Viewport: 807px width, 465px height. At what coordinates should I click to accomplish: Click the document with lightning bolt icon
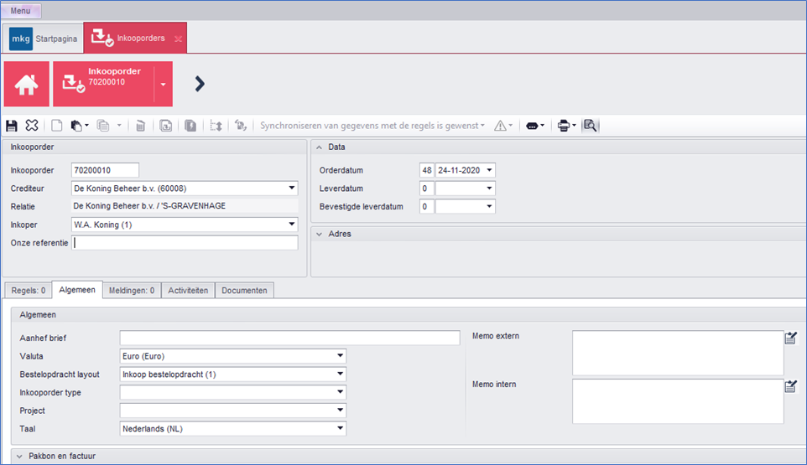(x=190, y=126)
